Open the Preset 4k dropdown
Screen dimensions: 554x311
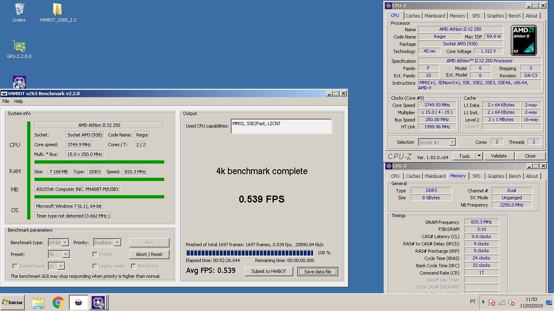[59, 254]
